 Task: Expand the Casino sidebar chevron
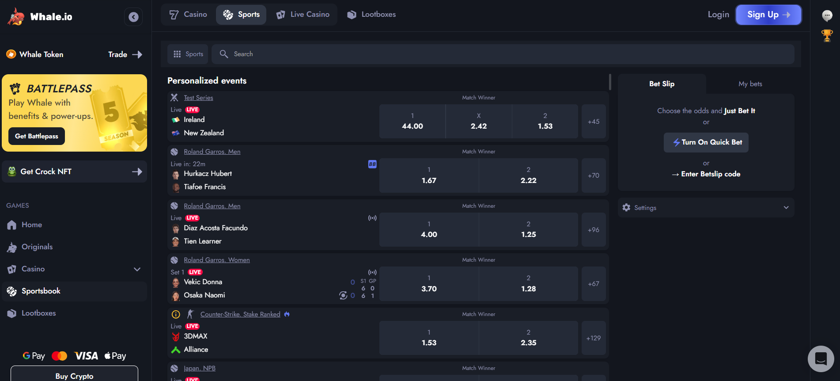coord(137,269)
